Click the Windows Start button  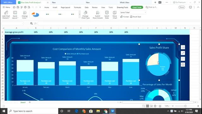[x=4, y=111]
